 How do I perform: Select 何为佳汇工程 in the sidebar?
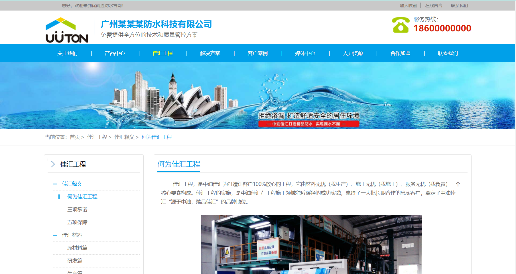pos(82,197)
